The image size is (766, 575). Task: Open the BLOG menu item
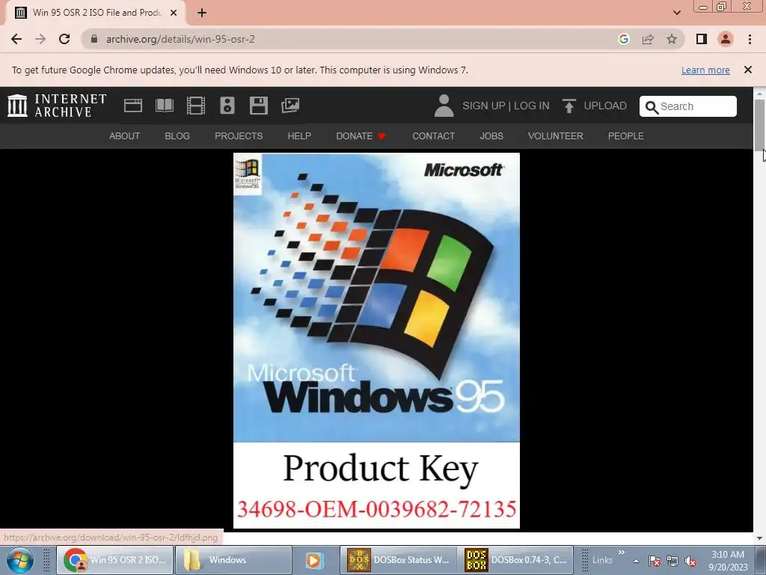point(177,136)
